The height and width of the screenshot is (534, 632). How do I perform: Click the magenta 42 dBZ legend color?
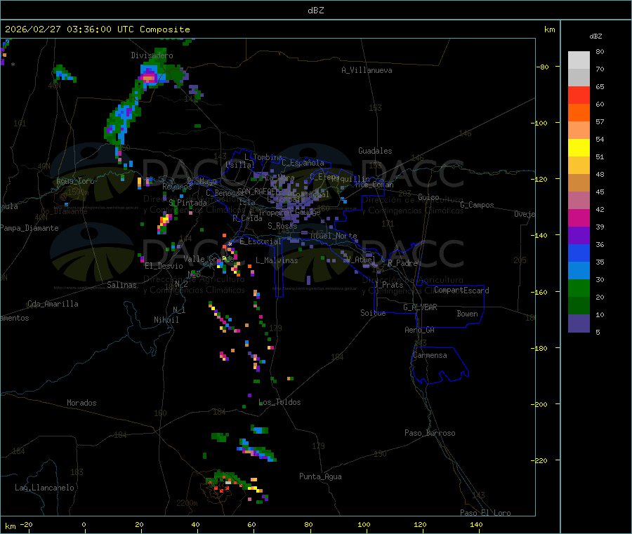click(579, 218)
